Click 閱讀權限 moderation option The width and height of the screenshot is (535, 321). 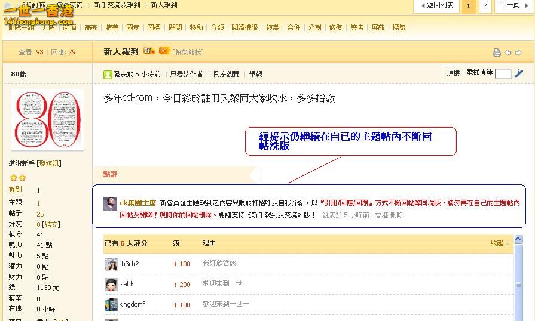click(x=244, y=27)
